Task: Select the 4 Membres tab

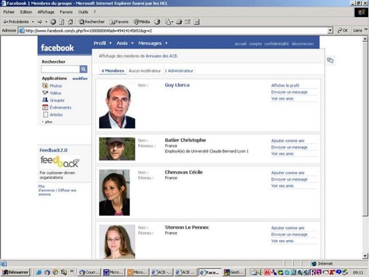Action: pos(112,71)
